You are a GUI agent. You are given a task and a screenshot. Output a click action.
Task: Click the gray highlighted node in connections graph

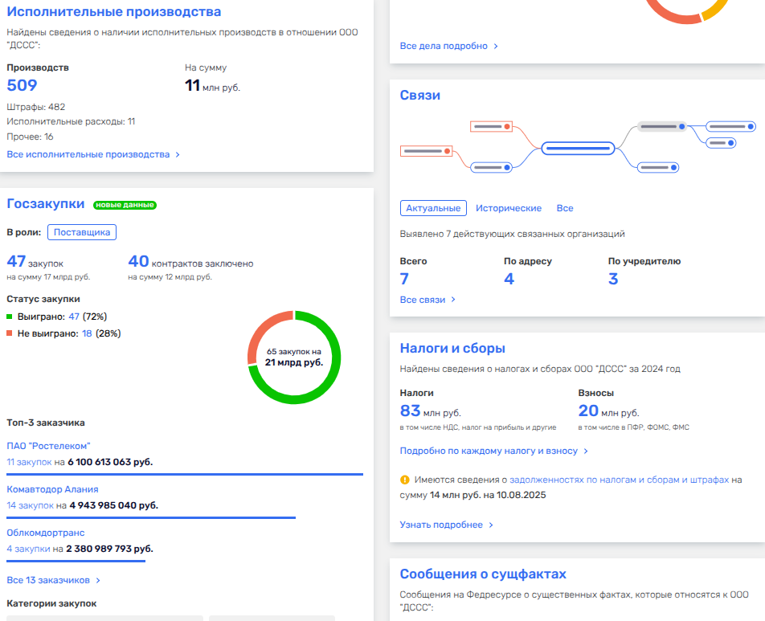pos(661,126)
